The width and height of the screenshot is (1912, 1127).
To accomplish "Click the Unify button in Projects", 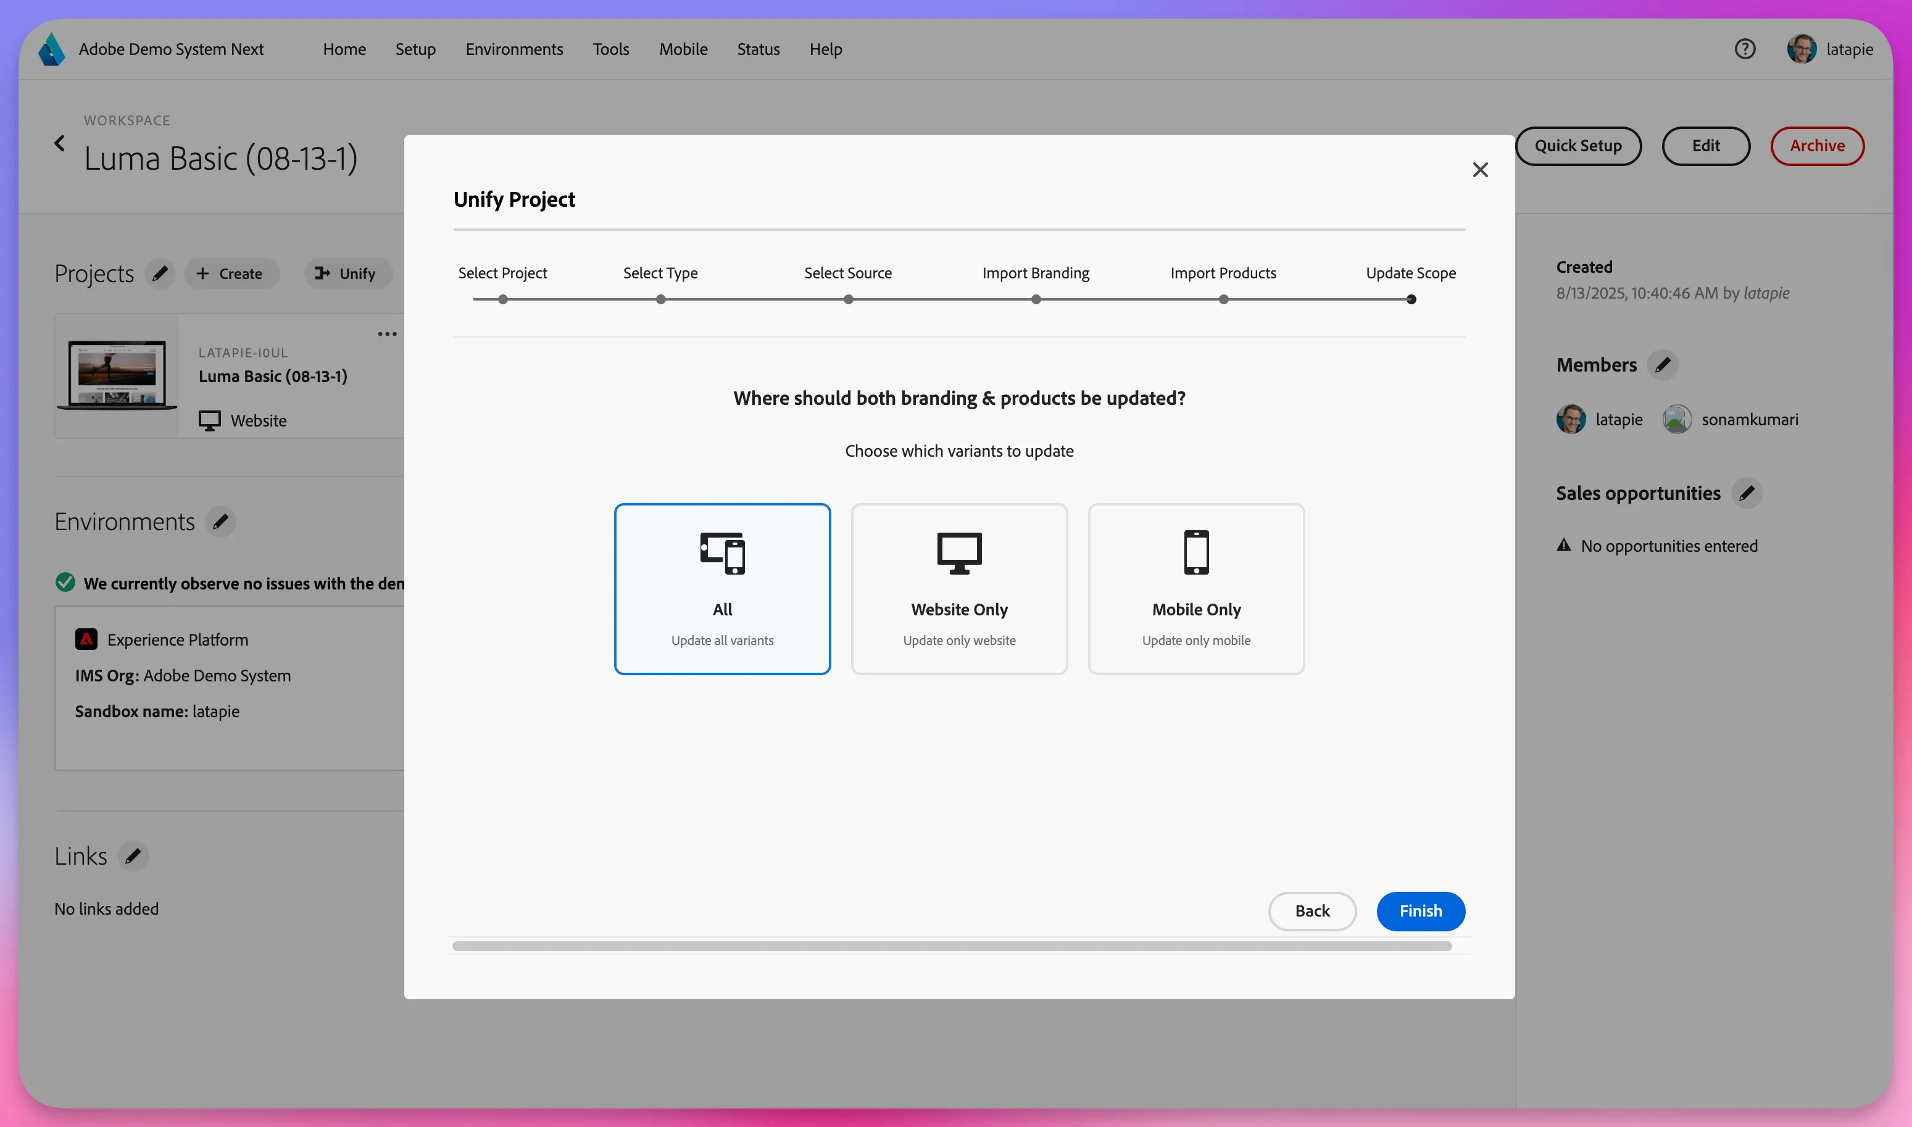I will coord(347,273).
